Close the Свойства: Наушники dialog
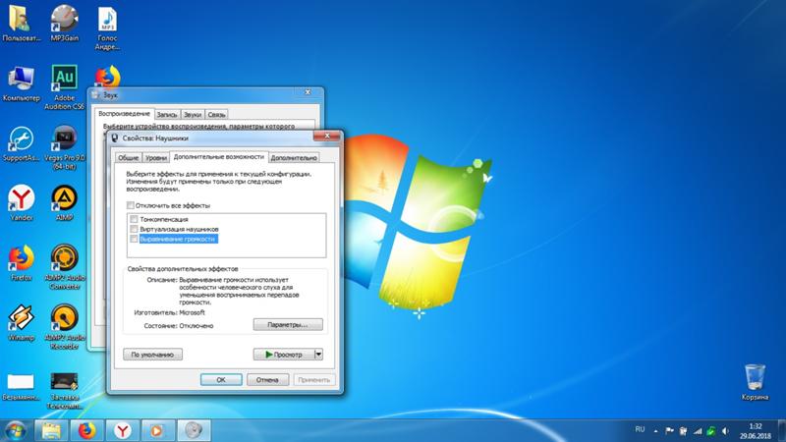 point(327,136)
